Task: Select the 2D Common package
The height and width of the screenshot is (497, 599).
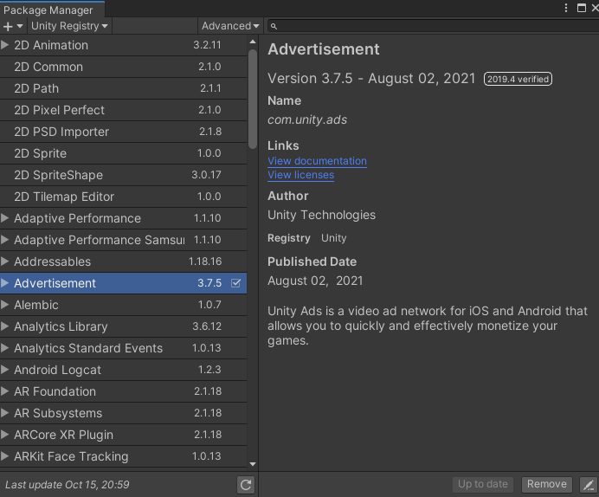Action: 124,67
